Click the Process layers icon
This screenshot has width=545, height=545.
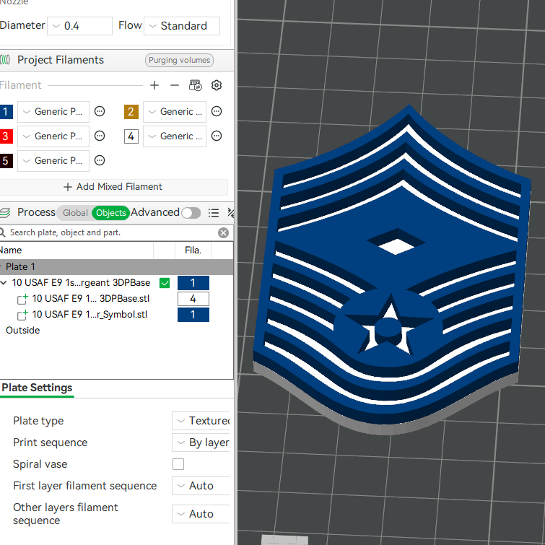(5, 212)
